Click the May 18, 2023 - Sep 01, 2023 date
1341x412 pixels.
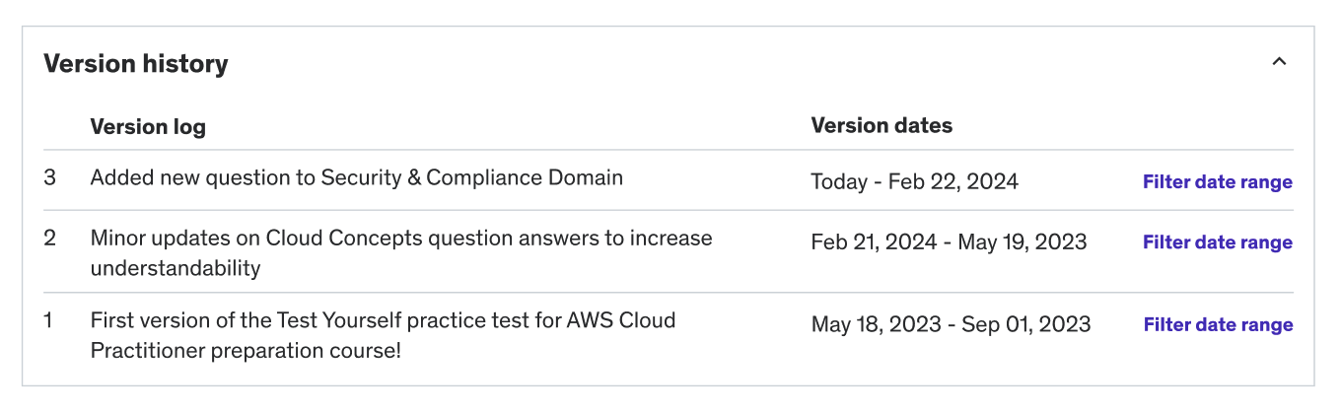(951, 325)
